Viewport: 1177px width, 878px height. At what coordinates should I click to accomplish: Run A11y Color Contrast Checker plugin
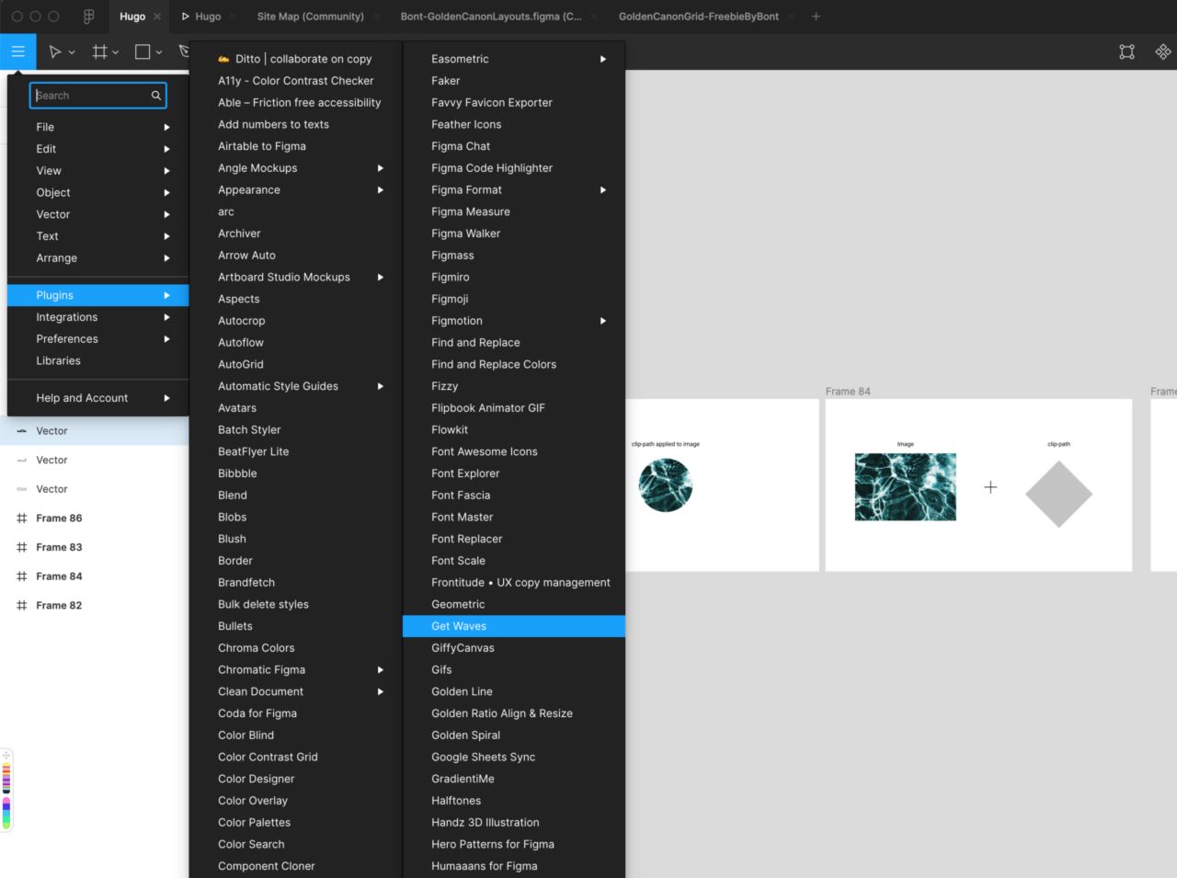295,81
